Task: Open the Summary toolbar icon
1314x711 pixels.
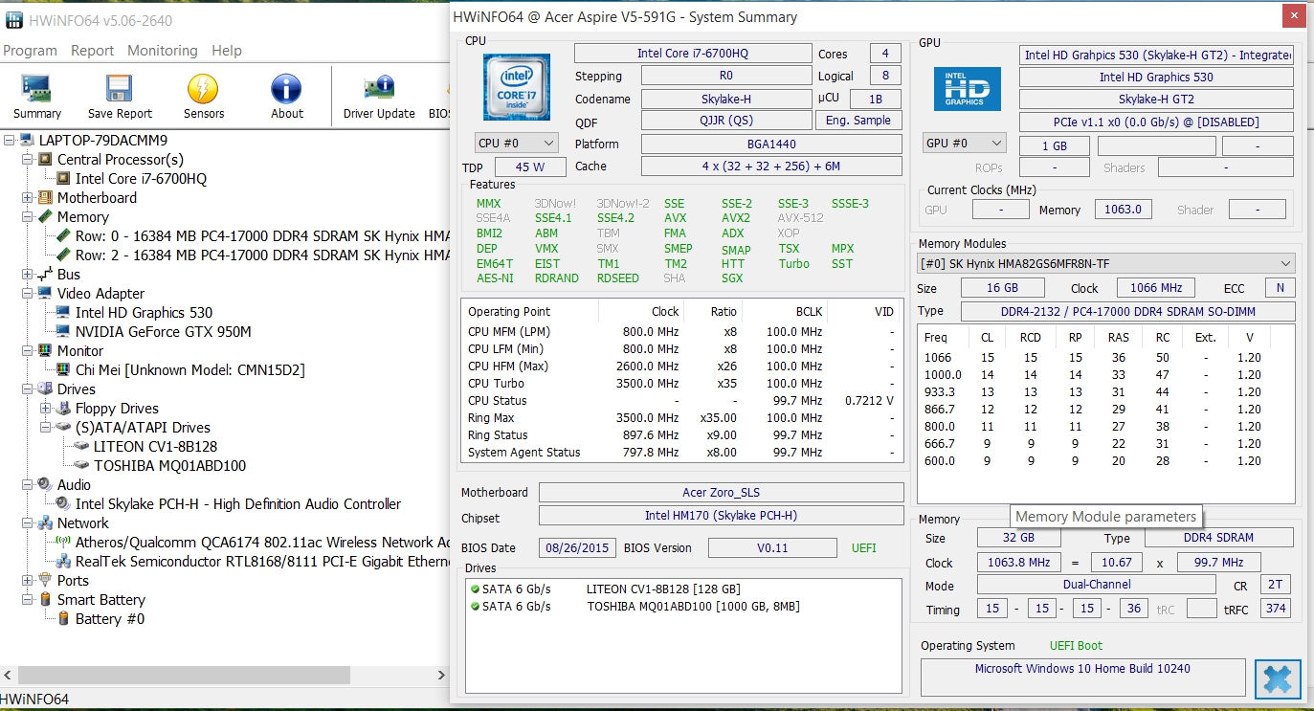Action: [x=37, y=89]
